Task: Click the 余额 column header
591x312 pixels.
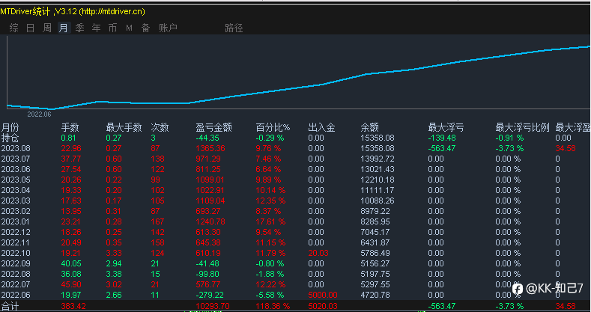Action: 369,127
